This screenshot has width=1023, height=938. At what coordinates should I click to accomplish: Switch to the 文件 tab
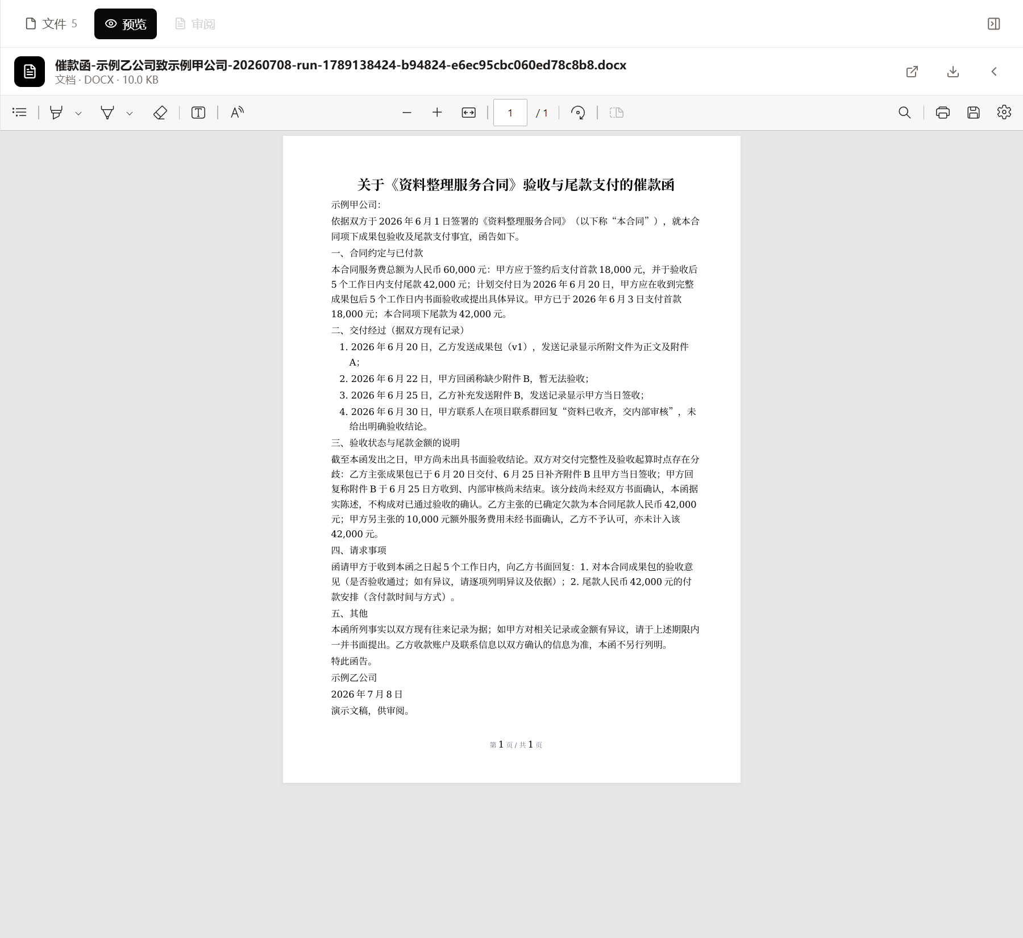pyautogui.click(x=51, y=24)
